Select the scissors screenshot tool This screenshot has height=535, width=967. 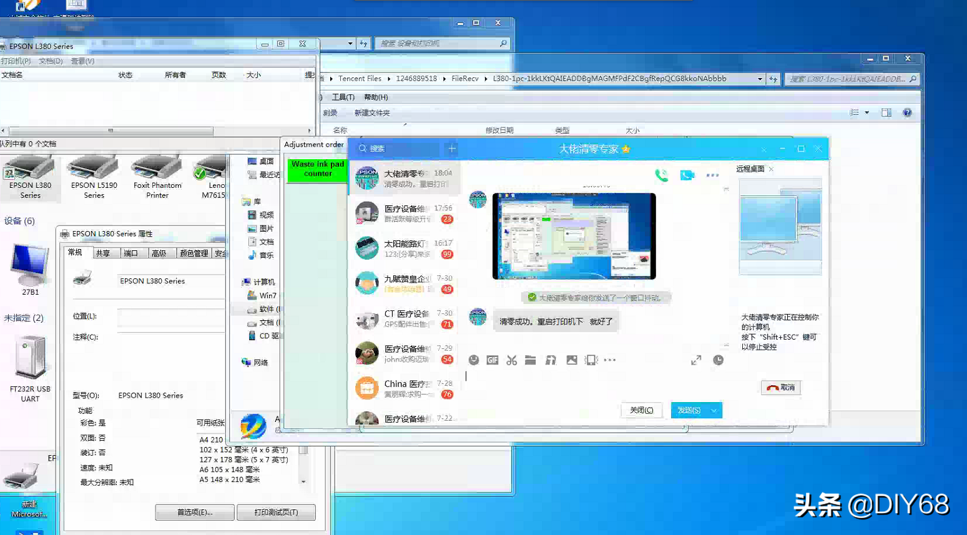512,360
